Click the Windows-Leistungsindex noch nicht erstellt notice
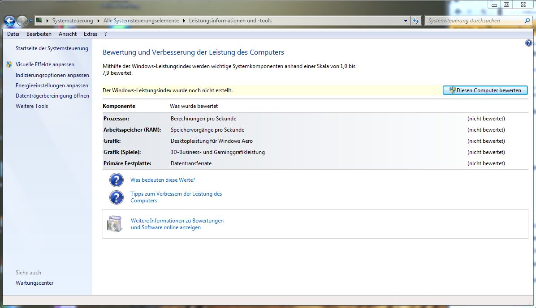 point(168,90)
